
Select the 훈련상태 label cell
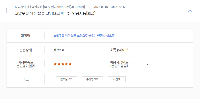click(x=26, y=50)
